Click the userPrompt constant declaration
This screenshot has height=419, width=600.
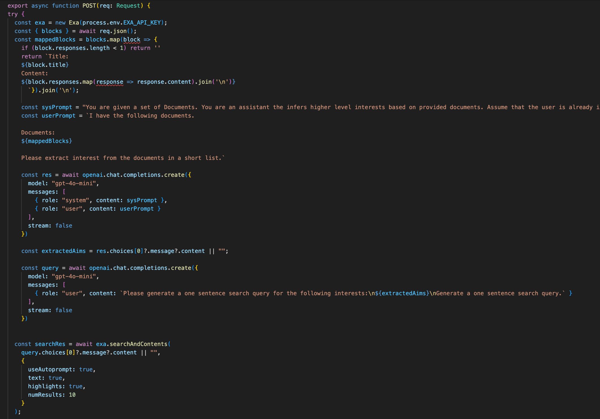coord(58,116)
